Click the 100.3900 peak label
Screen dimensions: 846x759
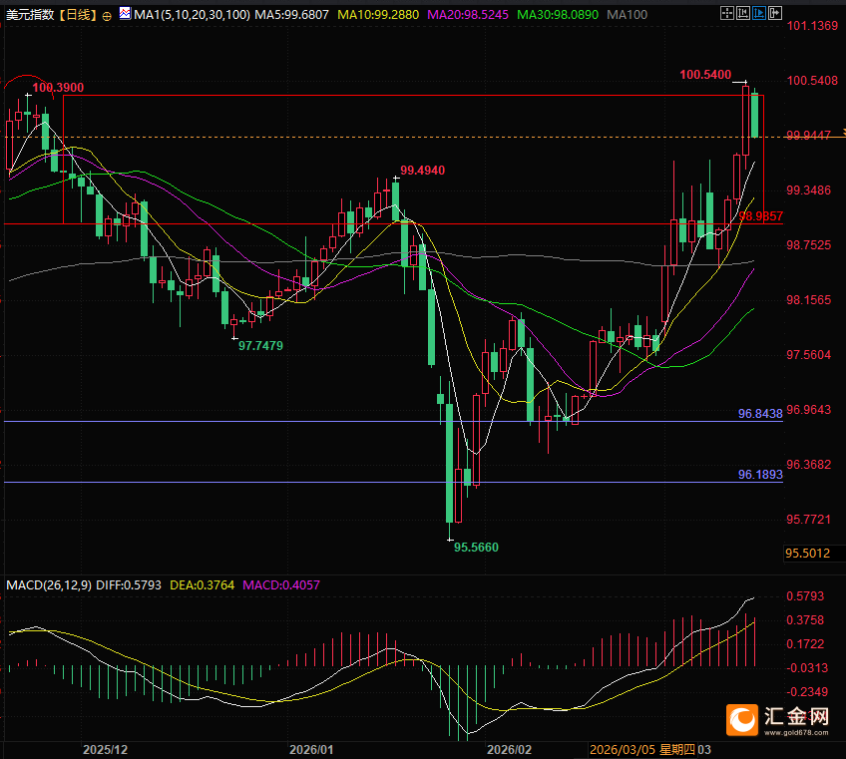58,88
